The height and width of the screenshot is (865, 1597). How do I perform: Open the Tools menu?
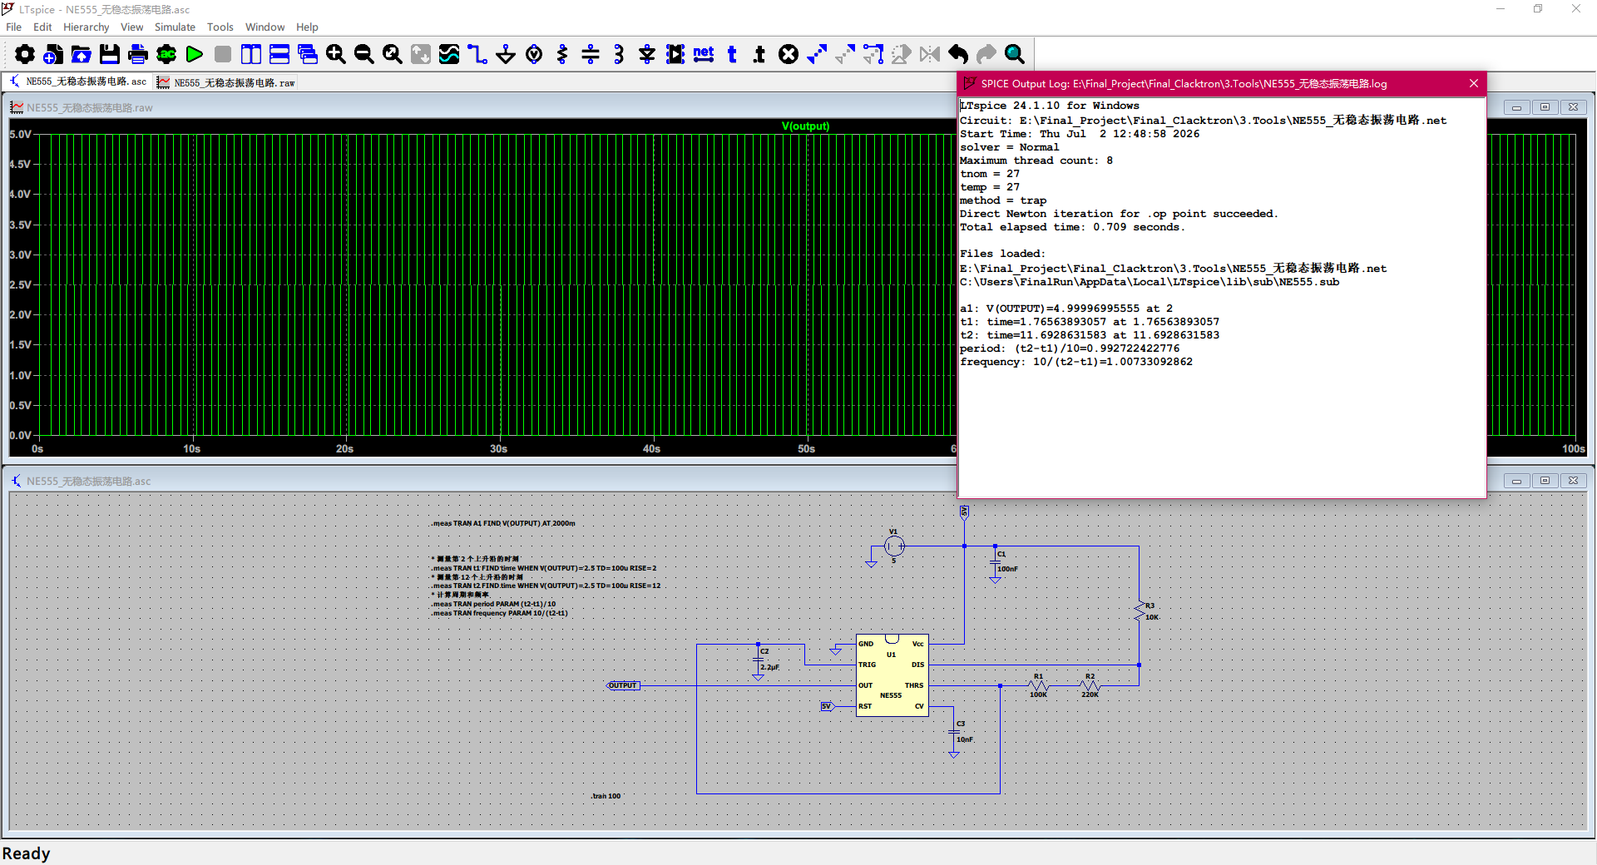[220, 27]
